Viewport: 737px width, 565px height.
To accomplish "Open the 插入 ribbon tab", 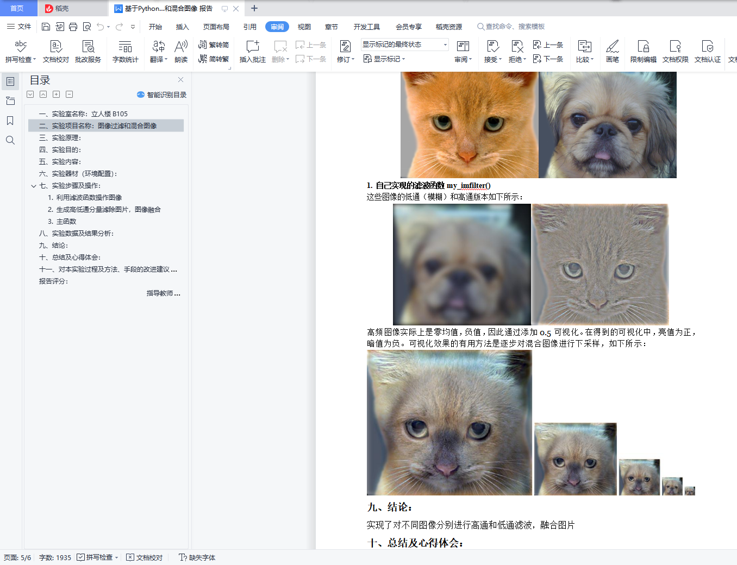I will [183, 27].
